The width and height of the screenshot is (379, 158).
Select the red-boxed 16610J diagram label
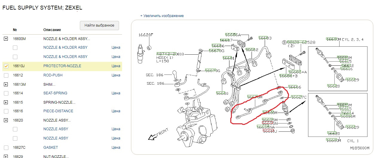(270, 131)
